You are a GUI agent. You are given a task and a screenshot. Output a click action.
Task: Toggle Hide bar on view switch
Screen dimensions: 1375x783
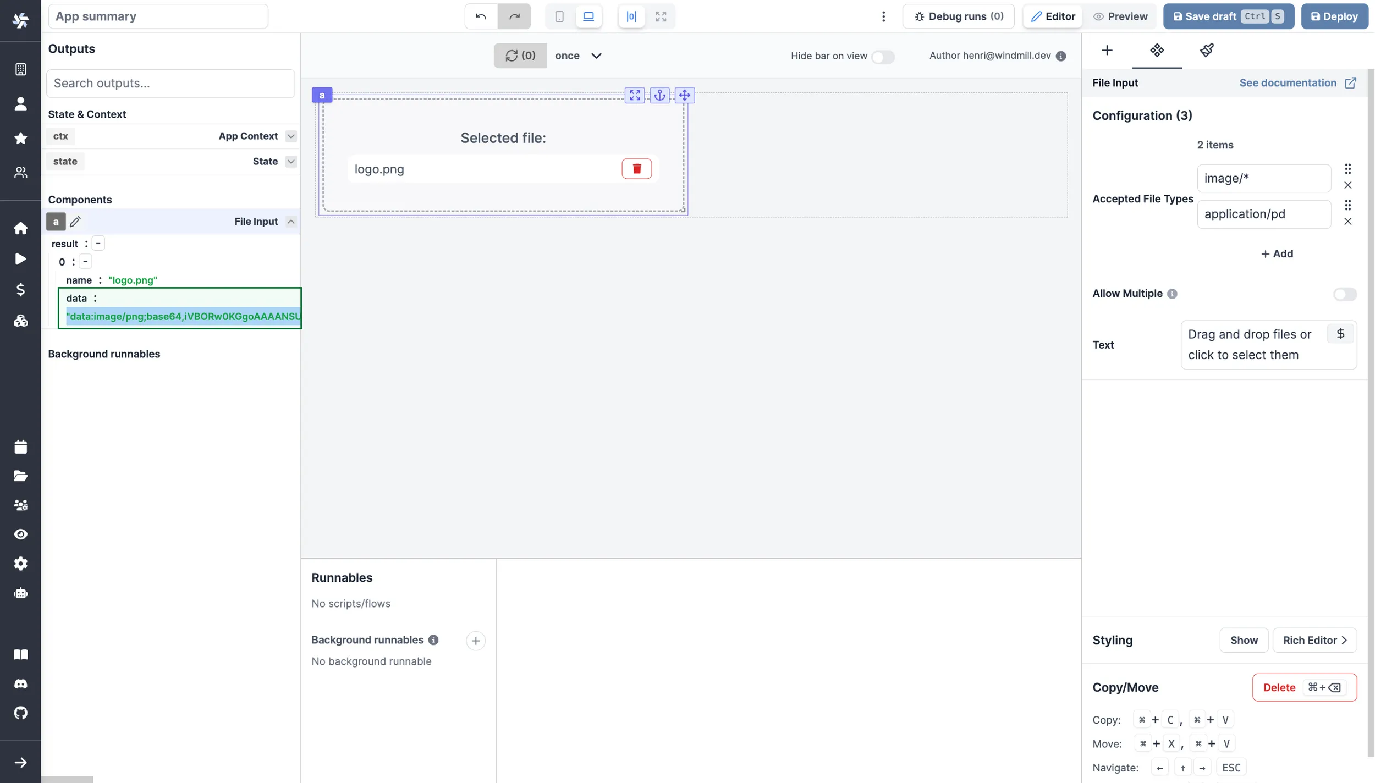[x=883, y=57]
